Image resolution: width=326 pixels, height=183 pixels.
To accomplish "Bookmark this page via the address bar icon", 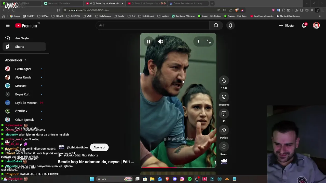I will coord(58,10).
